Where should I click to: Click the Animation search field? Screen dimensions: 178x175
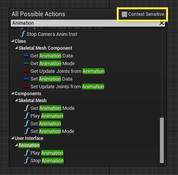[85, 23]
